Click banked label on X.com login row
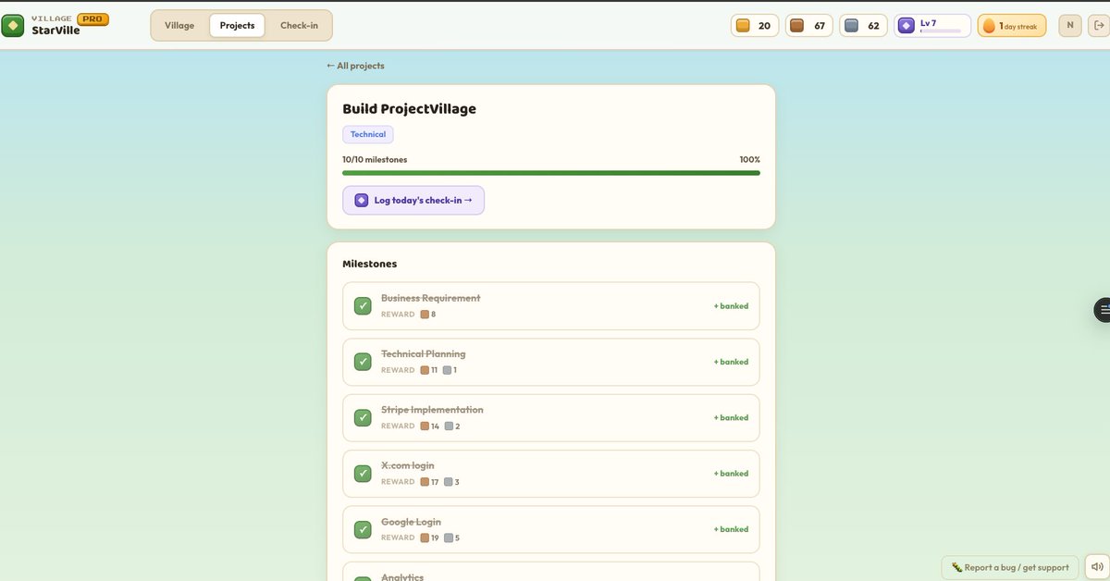The image size is (1110, 581). pyautogui.click(x=731, y=474)
